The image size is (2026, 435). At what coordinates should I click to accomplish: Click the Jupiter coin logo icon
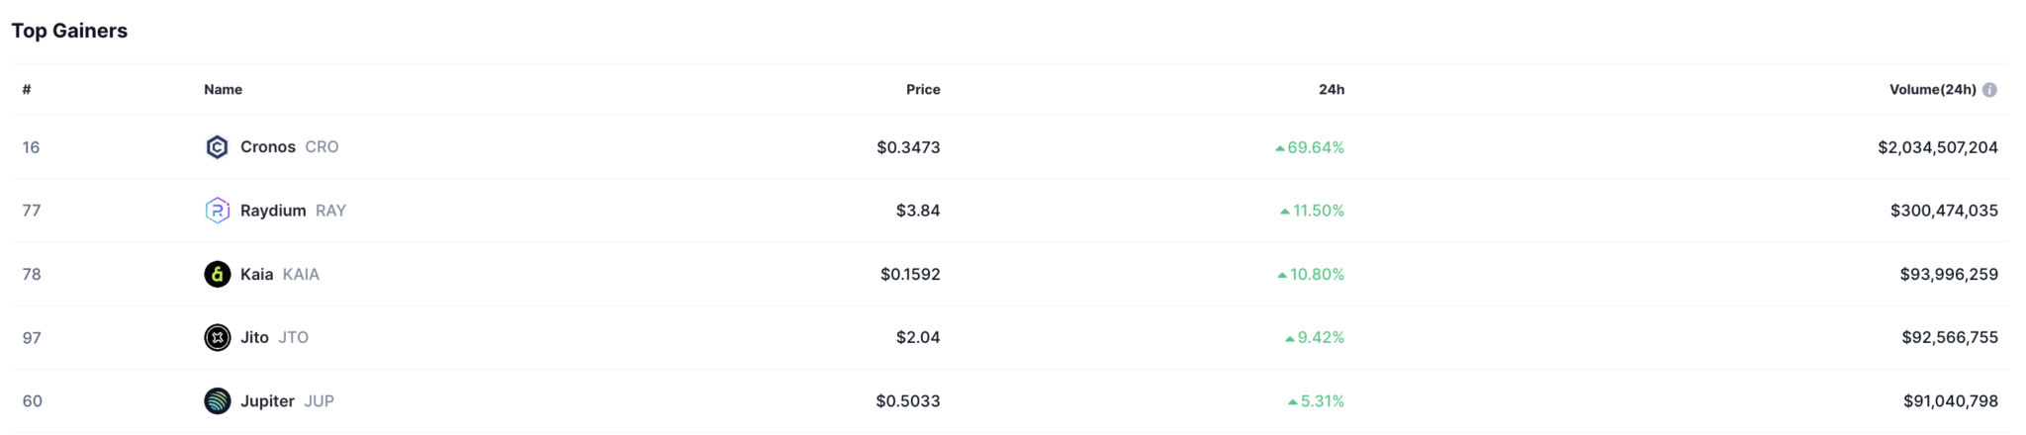coord(217,400)
